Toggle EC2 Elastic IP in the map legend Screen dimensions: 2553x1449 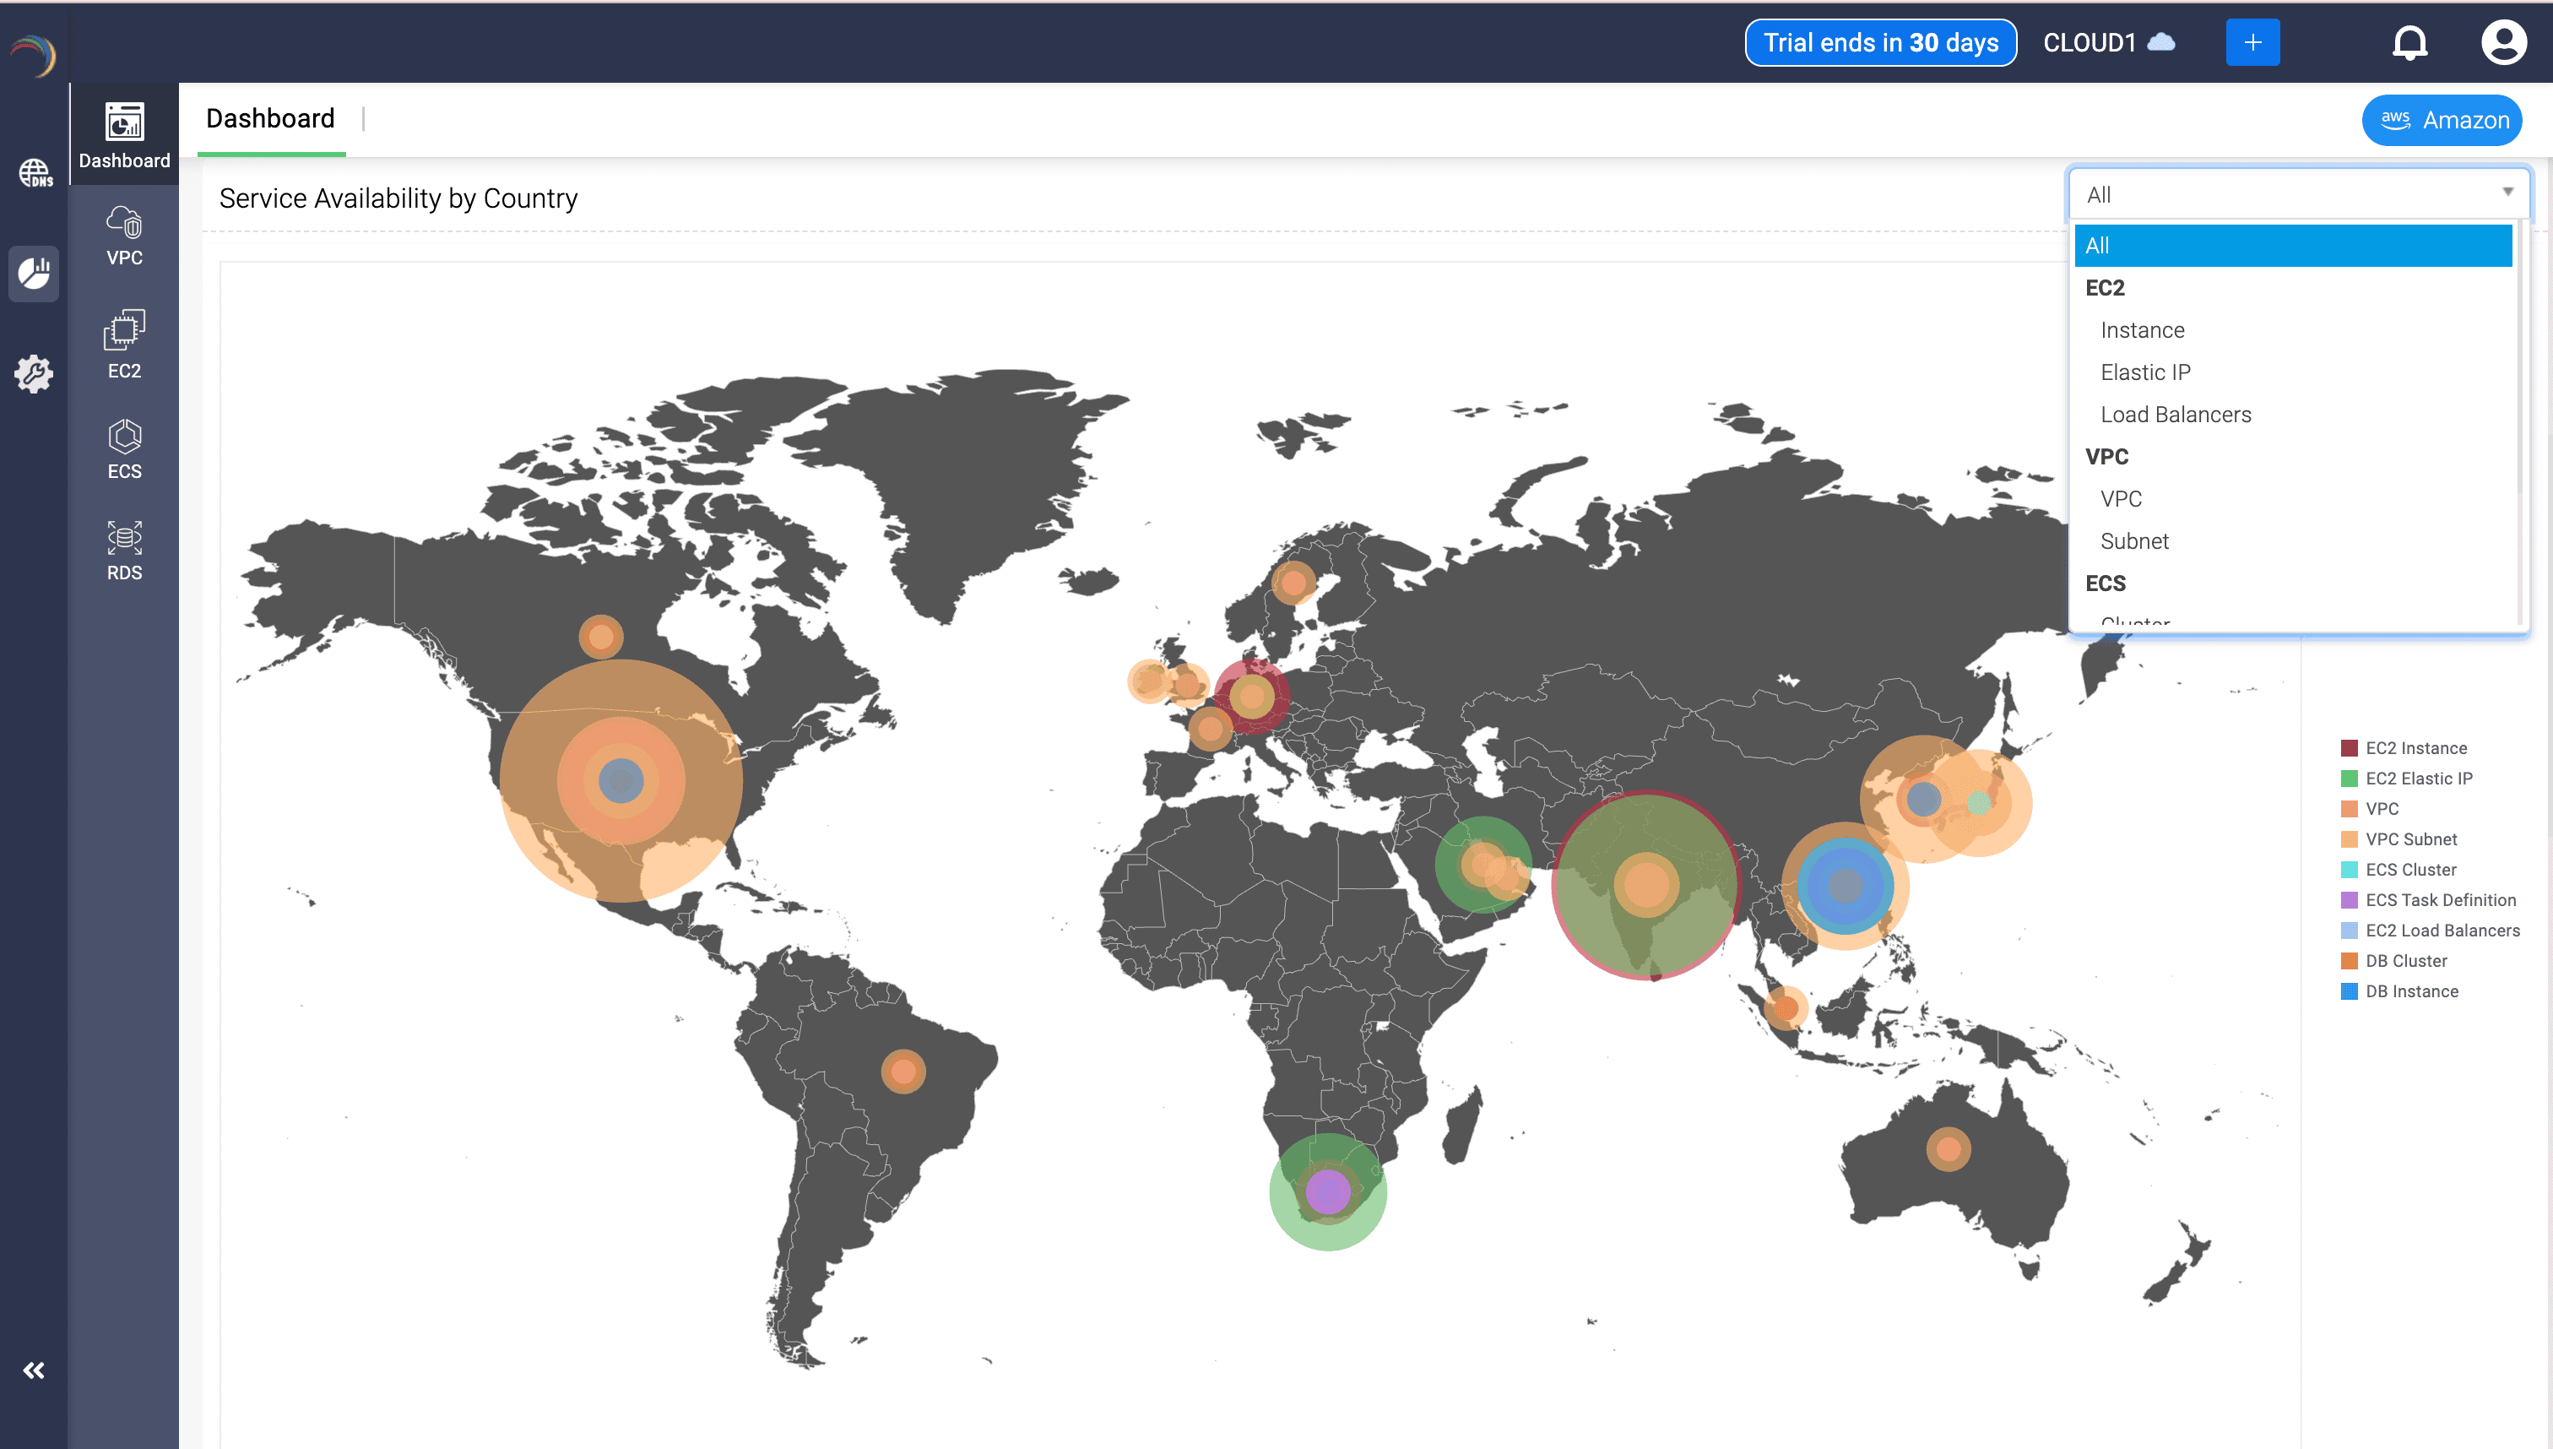(2417, 779)
